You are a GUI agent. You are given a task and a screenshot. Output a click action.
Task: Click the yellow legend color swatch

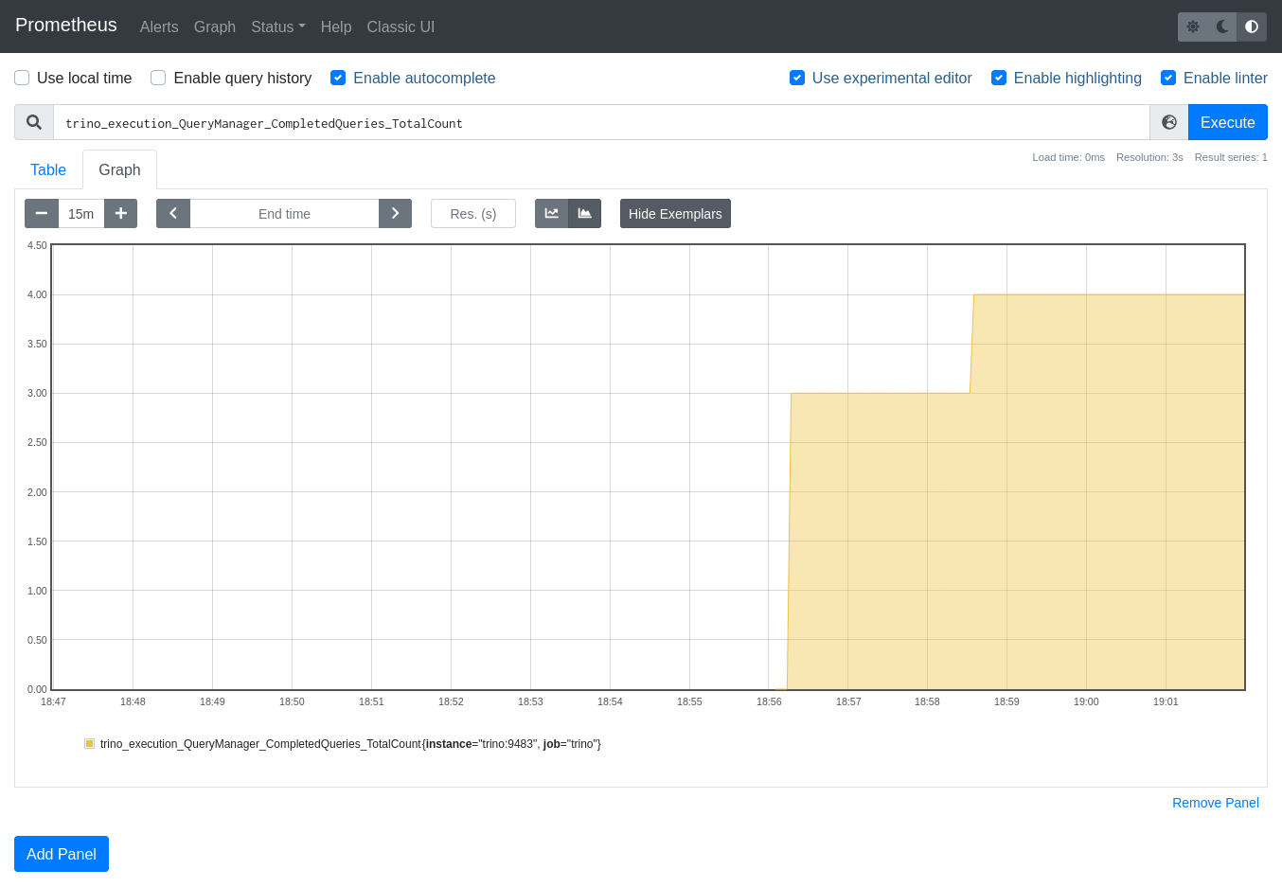pos(89,744)
